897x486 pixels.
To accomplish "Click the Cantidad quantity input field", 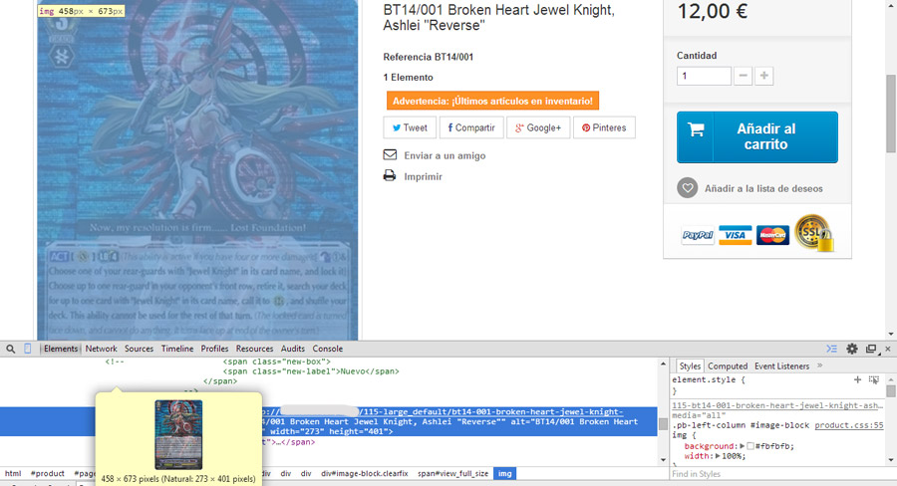I will [704, 76].
